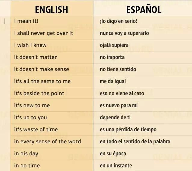Click "es una pérdida de tiempo"
Image resolution: width=192 pixels, height=171 pixels.
[x=128, y=129]
